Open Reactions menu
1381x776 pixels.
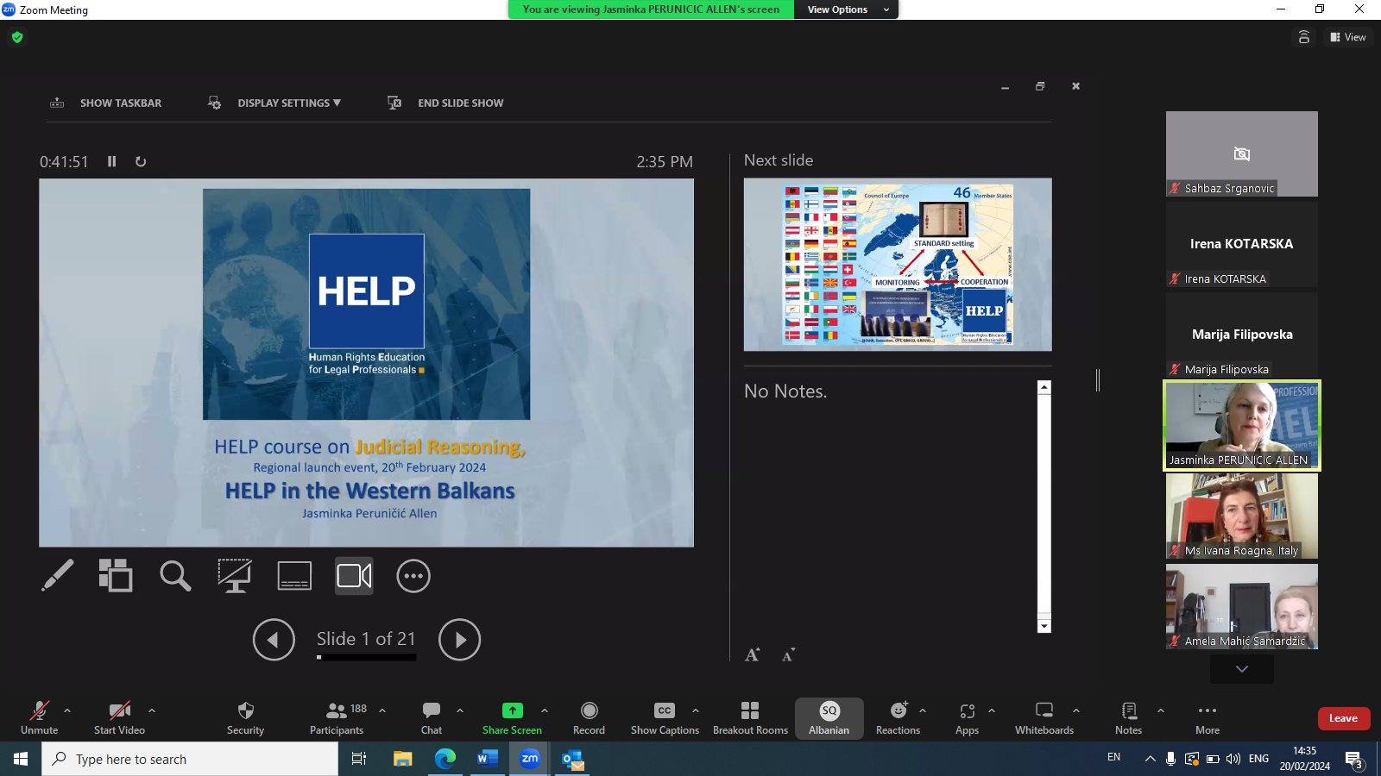coord(899,717)
